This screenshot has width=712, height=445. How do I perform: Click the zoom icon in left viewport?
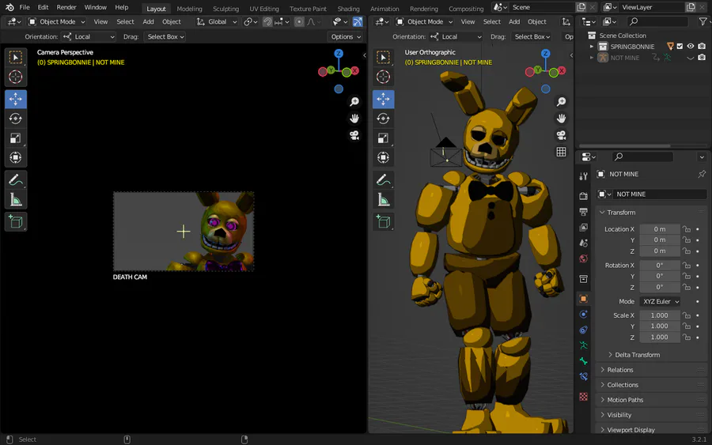point(354,102)
